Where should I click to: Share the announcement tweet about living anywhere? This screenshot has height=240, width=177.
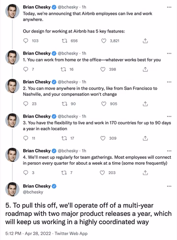145,41
